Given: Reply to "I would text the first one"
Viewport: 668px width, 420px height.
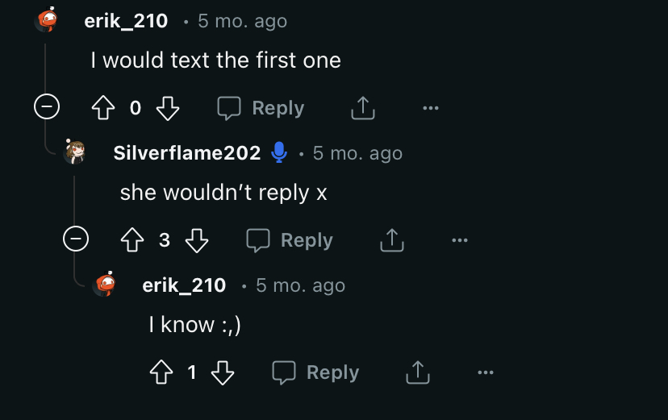Looking at the screenshot, I should [x=261, y=108].
